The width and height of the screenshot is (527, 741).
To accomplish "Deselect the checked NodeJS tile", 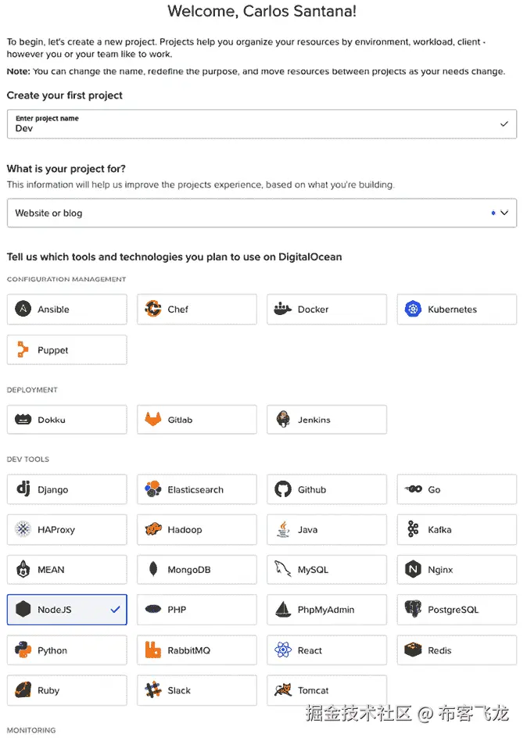I will [x=66, y=610].
